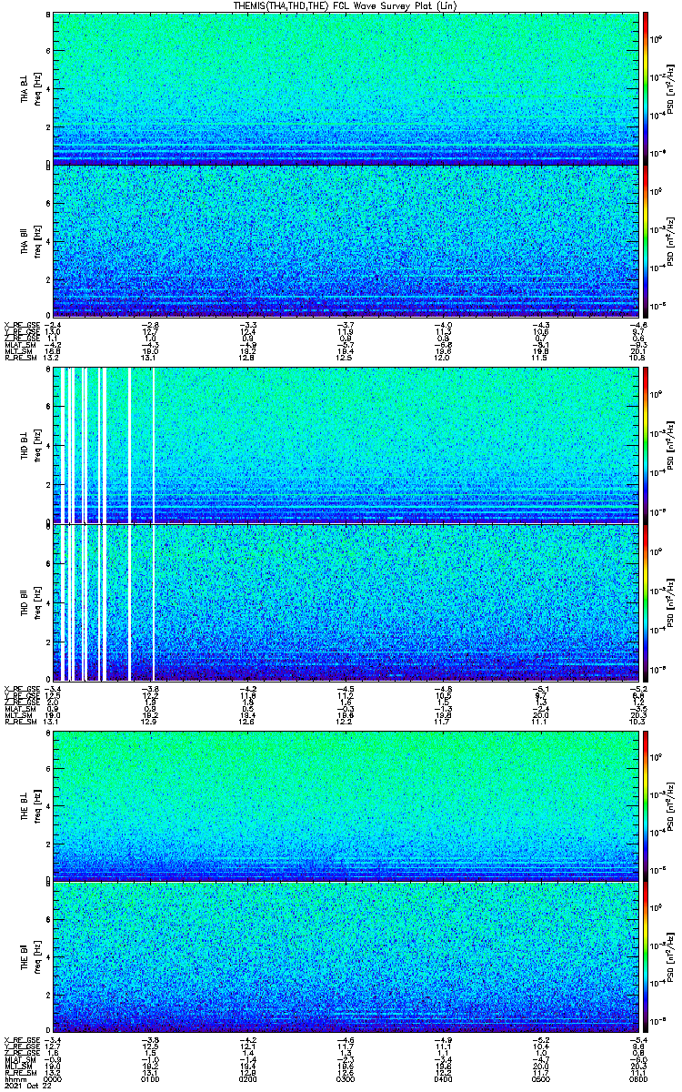Image resolution: width=682 pixels, height=1092 pixels.
Task: Select the THD B-parallel spectrogram panel
Action: coord(345,602)
